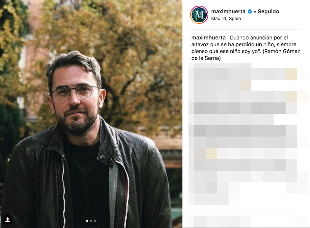The width and height of the screenshot is (310, 228).
Task: Click the dot separator before Seguido
Action: tap(255, 12)
